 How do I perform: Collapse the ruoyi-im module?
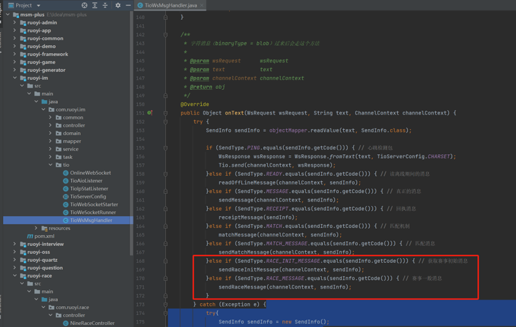tap(15, 78)
